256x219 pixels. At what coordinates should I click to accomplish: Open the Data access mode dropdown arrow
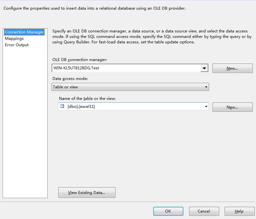(206, 87)
